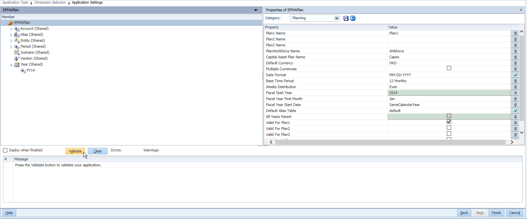Click the status icon for PlanWorkforce Name row
Image resolution: width=527 pixels, height=219 pixels.
(x=515, y=51)
